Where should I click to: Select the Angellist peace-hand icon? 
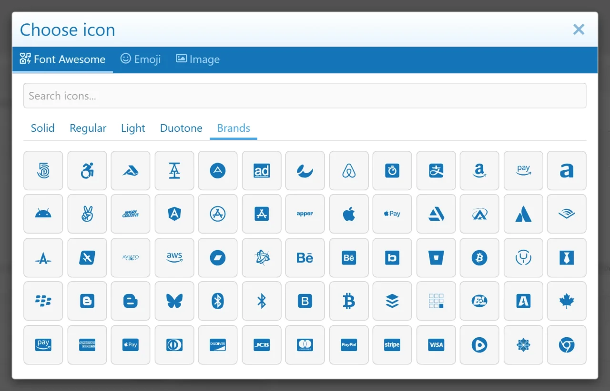[87, 214]
